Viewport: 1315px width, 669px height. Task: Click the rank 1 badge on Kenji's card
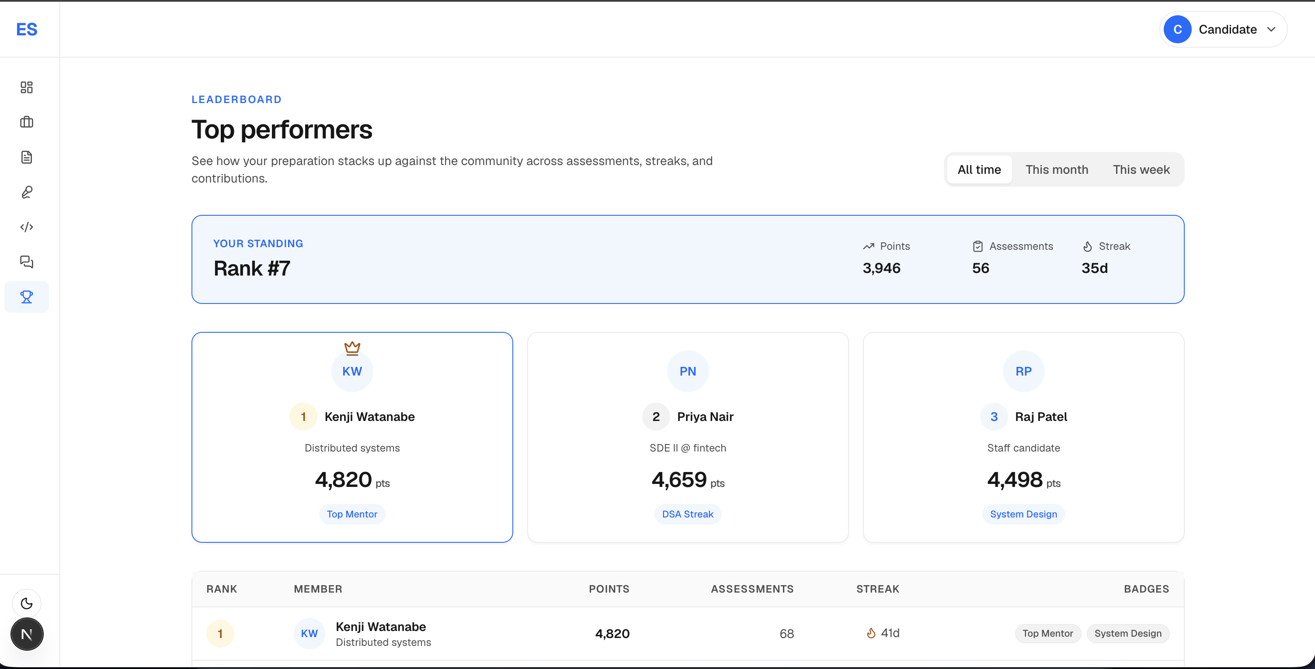[x=303, y=417]
